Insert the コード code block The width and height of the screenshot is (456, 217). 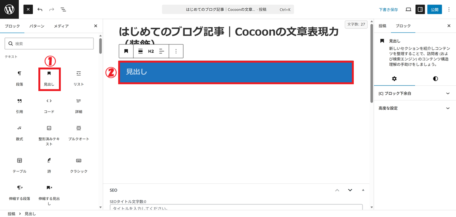tap(49, 105)
